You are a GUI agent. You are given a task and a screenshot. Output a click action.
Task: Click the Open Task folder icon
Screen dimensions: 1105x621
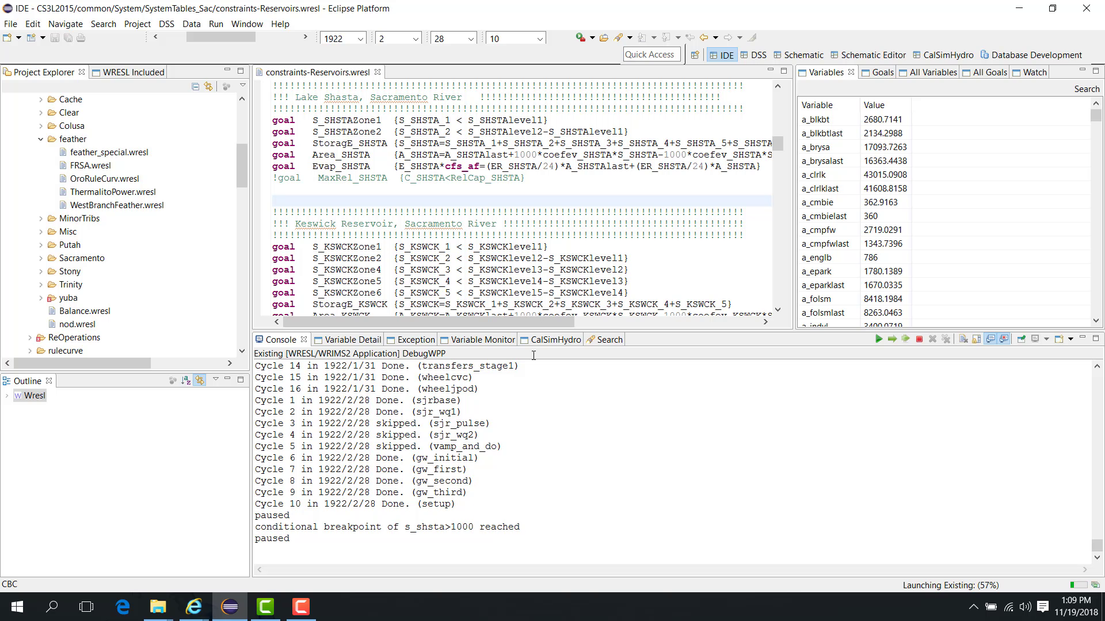coord(604,38)
